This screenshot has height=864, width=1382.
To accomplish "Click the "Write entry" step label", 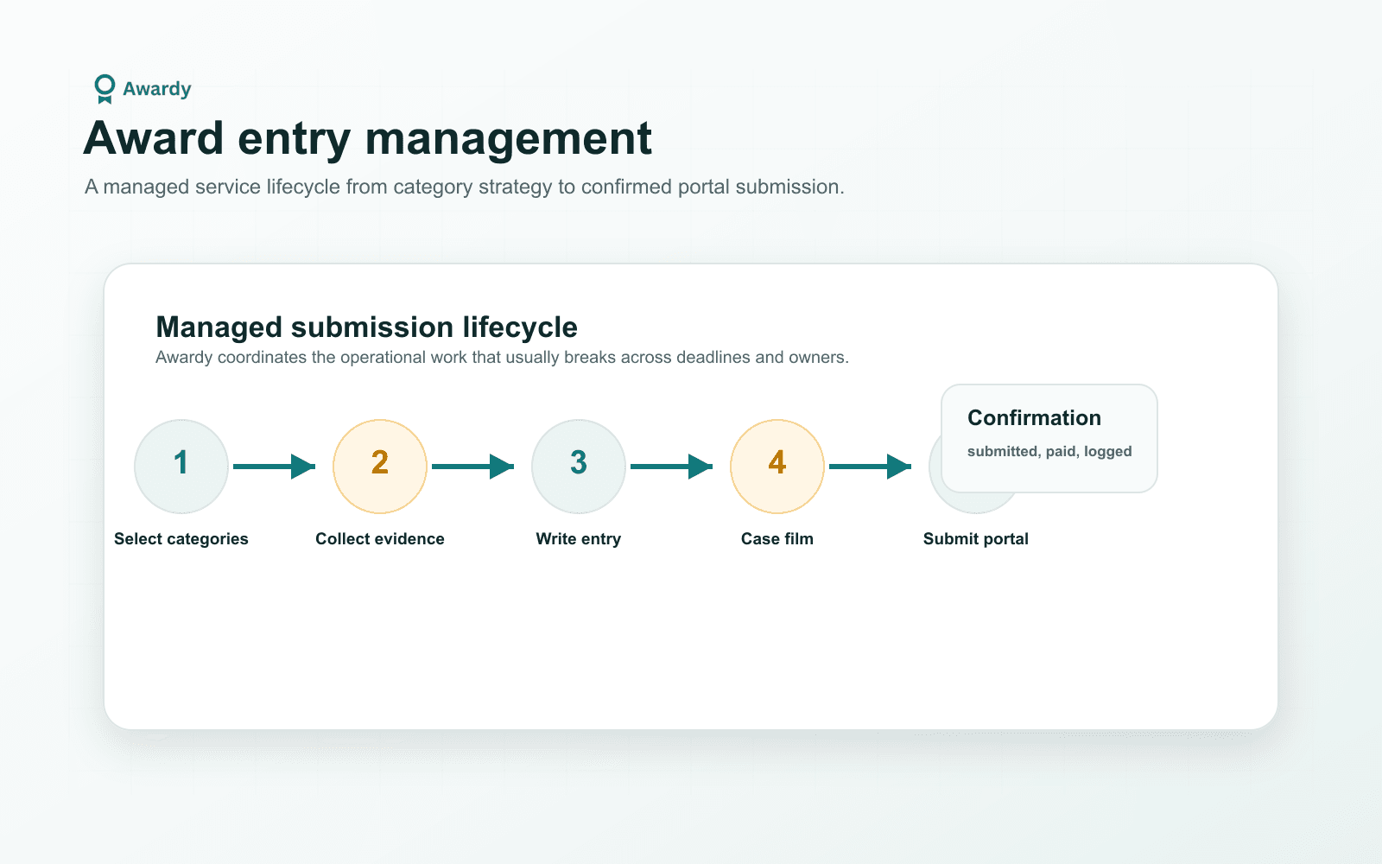I will [x=579, y=539].
